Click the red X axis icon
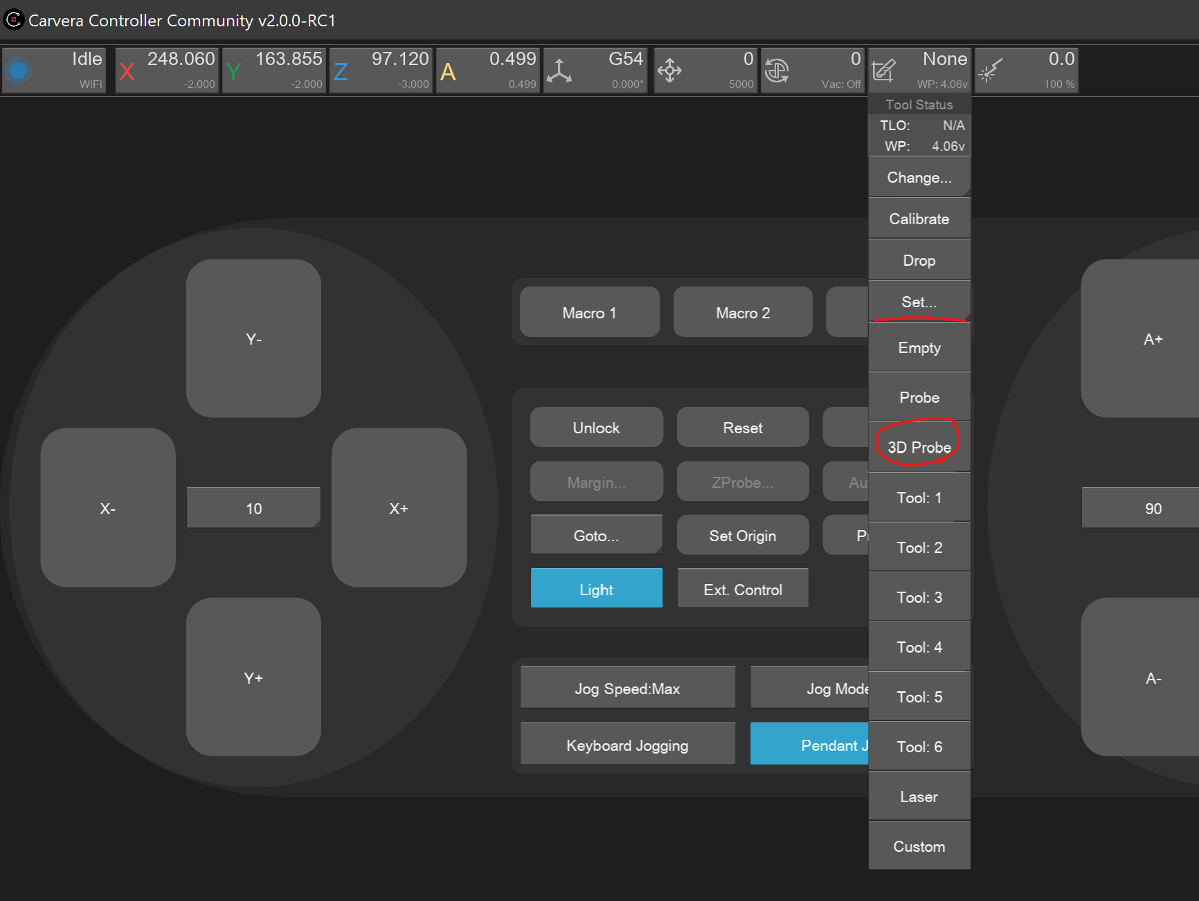This screenshot has height=901, width=1199. 127,71
